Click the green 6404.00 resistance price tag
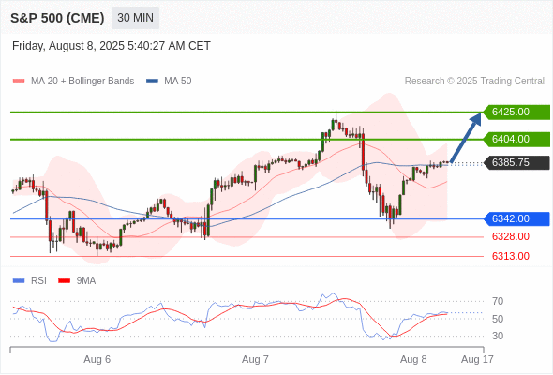 point(516,139)
